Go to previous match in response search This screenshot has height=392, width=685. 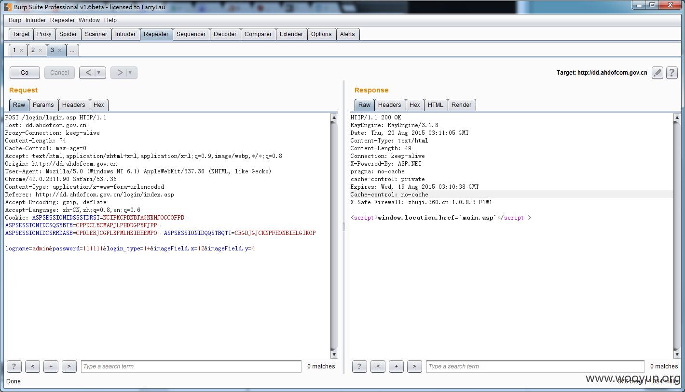click(378, 366)
